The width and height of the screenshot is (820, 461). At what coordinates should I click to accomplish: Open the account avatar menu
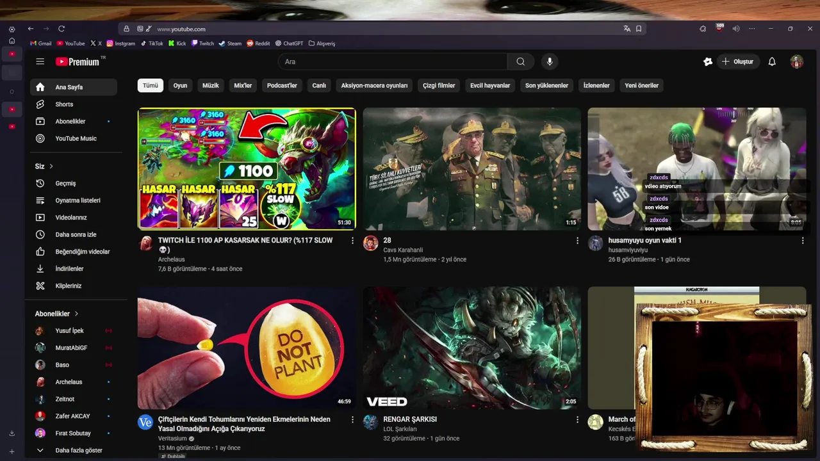tap(796, 61)
